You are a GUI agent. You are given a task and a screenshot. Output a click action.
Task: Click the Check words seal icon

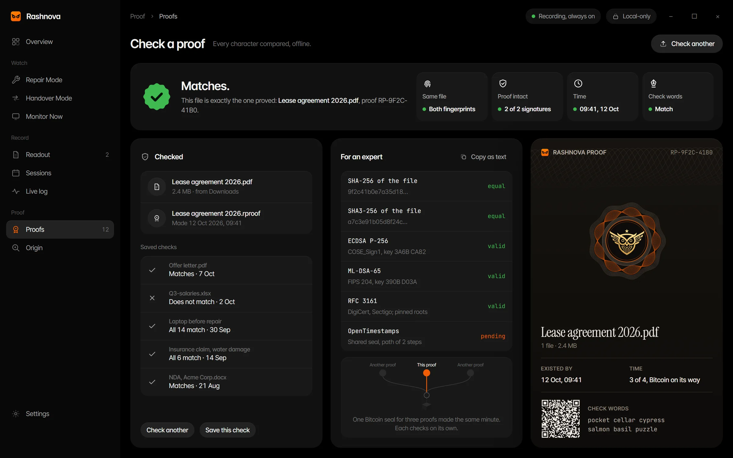pos(653,83)
